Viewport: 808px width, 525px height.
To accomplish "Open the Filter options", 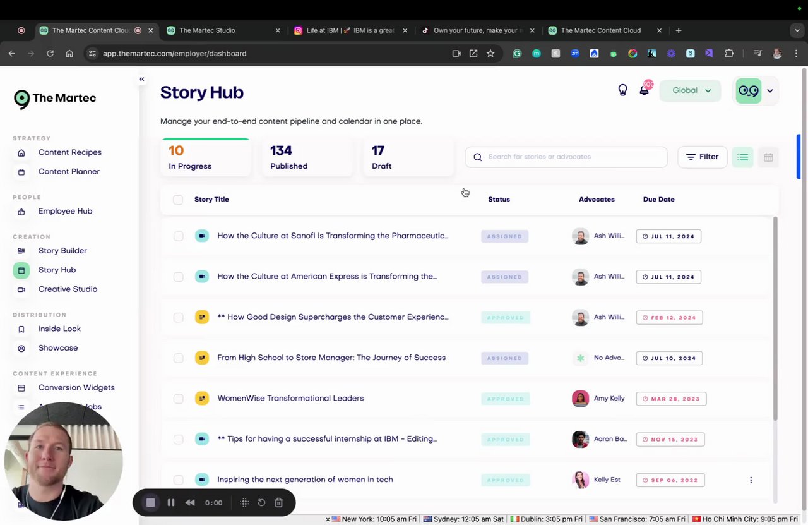I will pyautogui.click(x=703, y=157).
